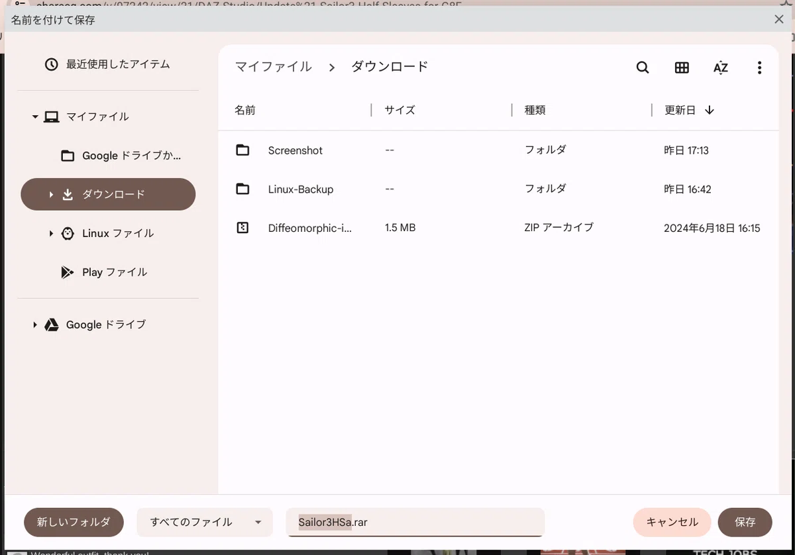Expand the Google ドライブ tree node

tap(34, 325)
